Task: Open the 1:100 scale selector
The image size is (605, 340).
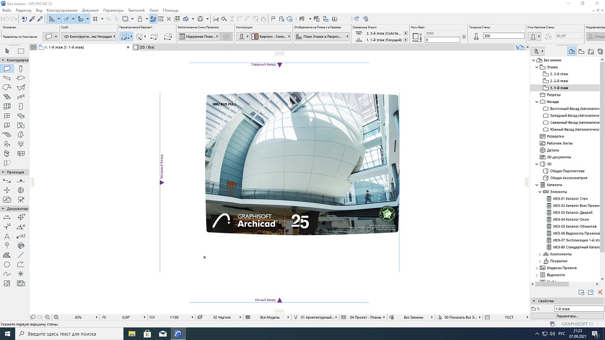Action: [x=174, y=317]
